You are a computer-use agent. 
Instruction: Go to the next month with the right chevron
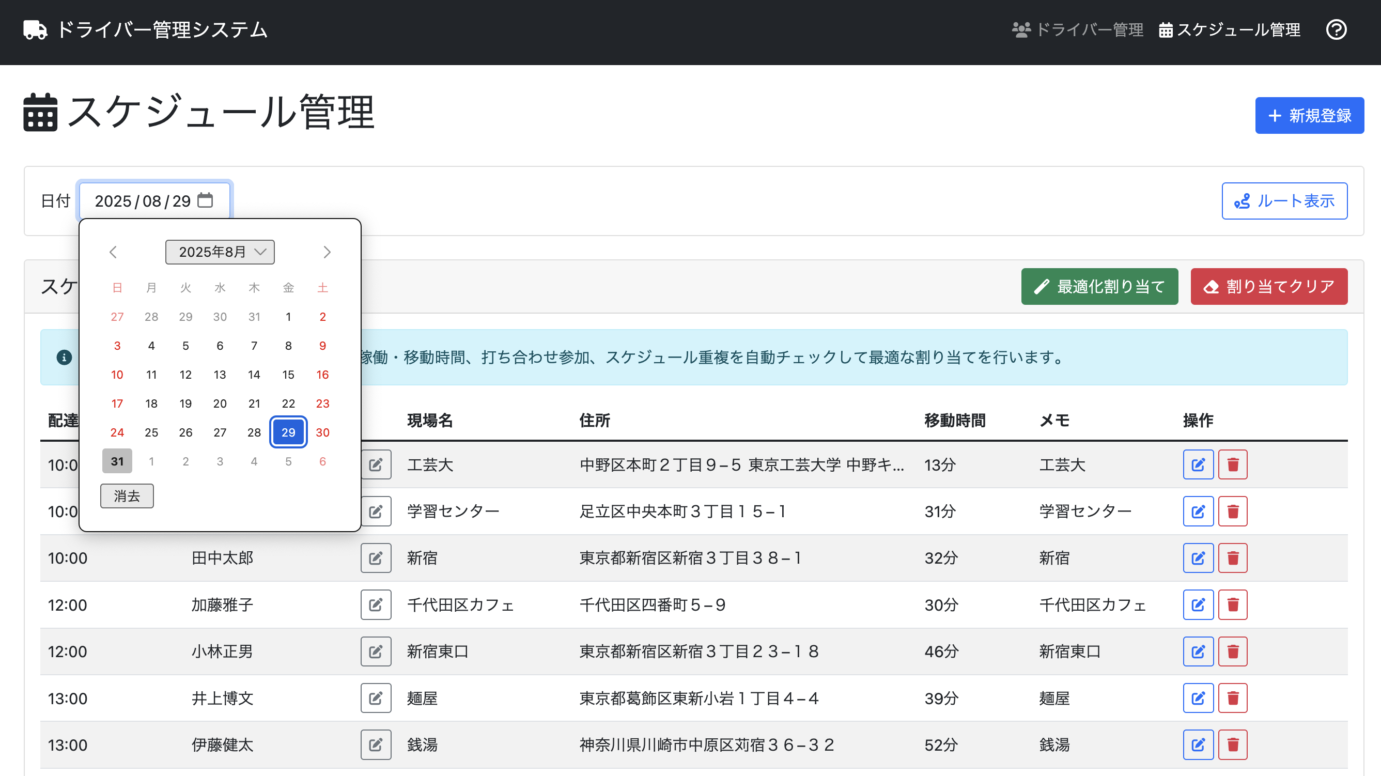tap(327, 252)
